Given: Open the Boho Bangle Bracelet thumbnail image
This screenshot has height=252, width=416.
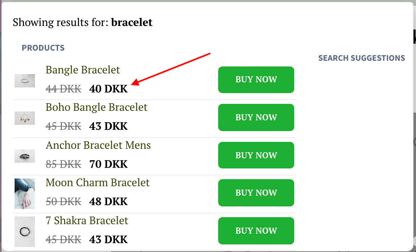Looking at the screenshot, I should click(25, 118).
